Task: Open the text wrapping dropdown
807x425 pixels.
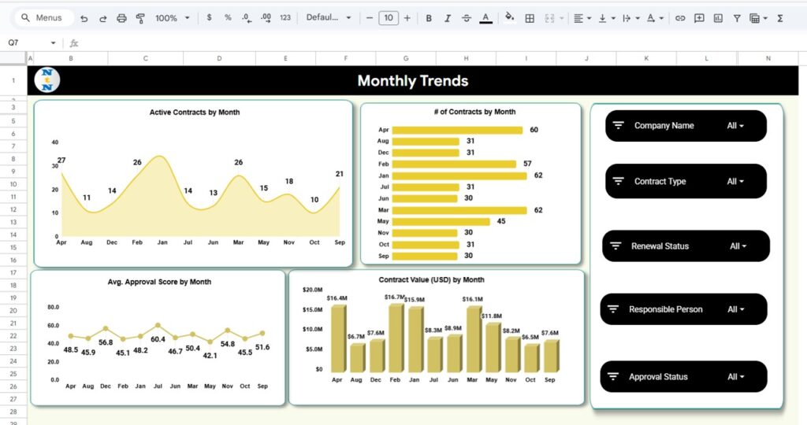Action: pos(630,18)
